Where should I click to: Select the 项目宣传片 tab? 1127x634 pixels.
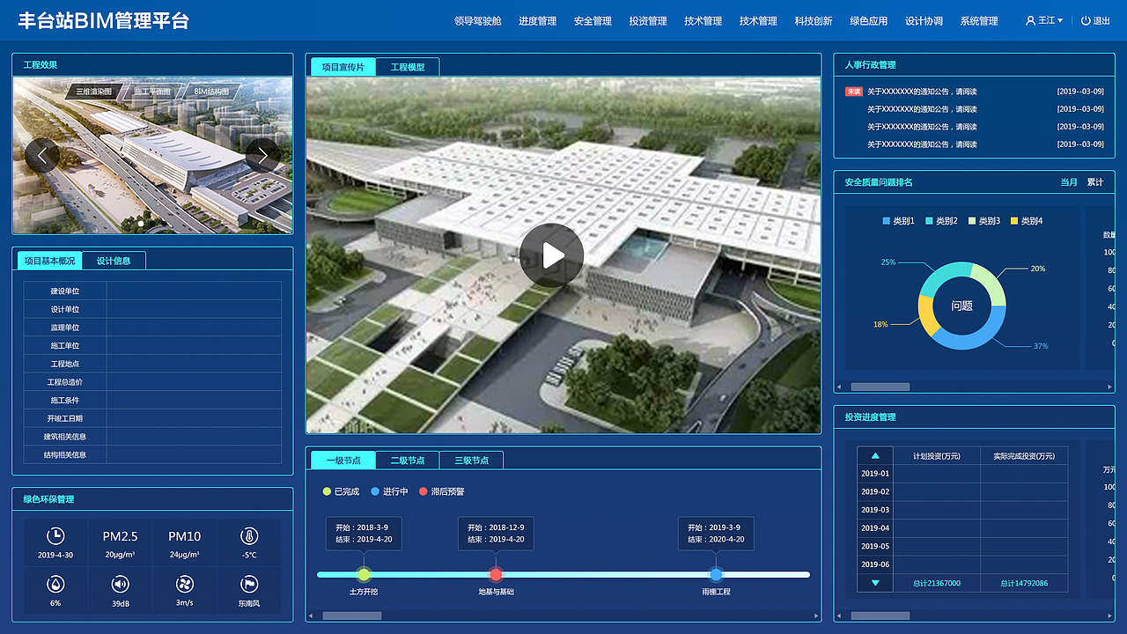pyautogui.click(x=343, y=67)
